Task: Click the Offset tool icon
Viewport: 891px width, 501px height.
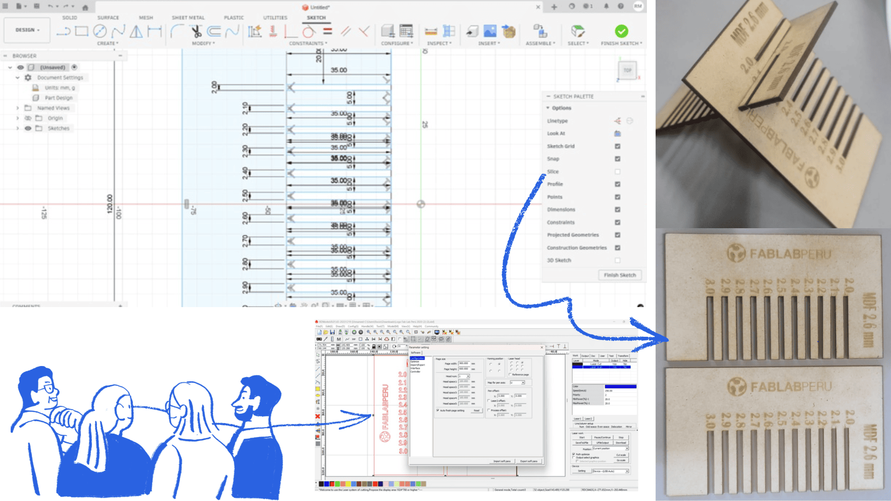Action: [x=214, y=31]
